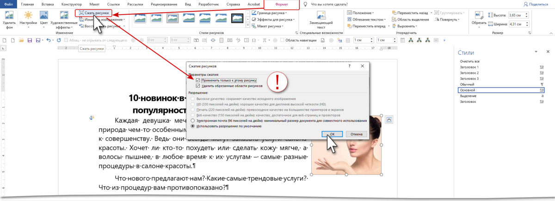Click Отмена to cancel the dialog
The image size is (555, 201).
pyautogui.click(x=356, y=134)
